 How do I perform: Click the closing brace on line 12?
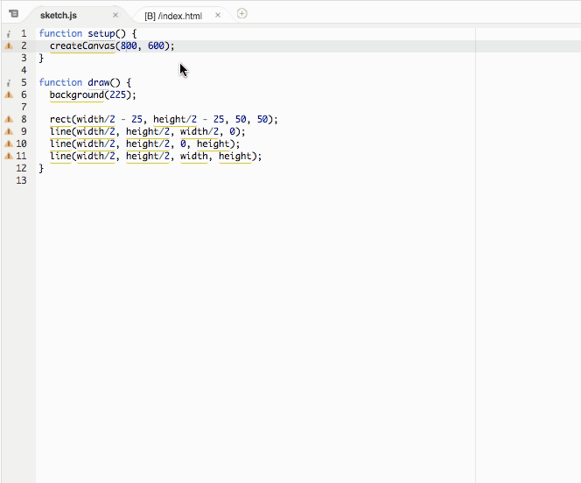41,169
